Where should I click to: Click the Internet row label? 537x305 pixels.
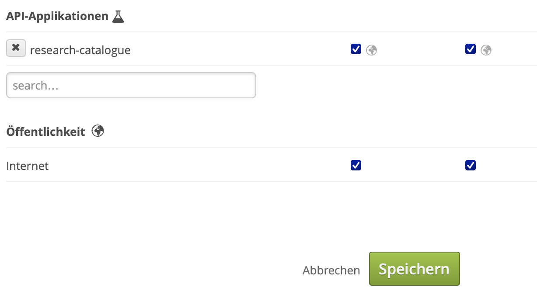(28, 166)
